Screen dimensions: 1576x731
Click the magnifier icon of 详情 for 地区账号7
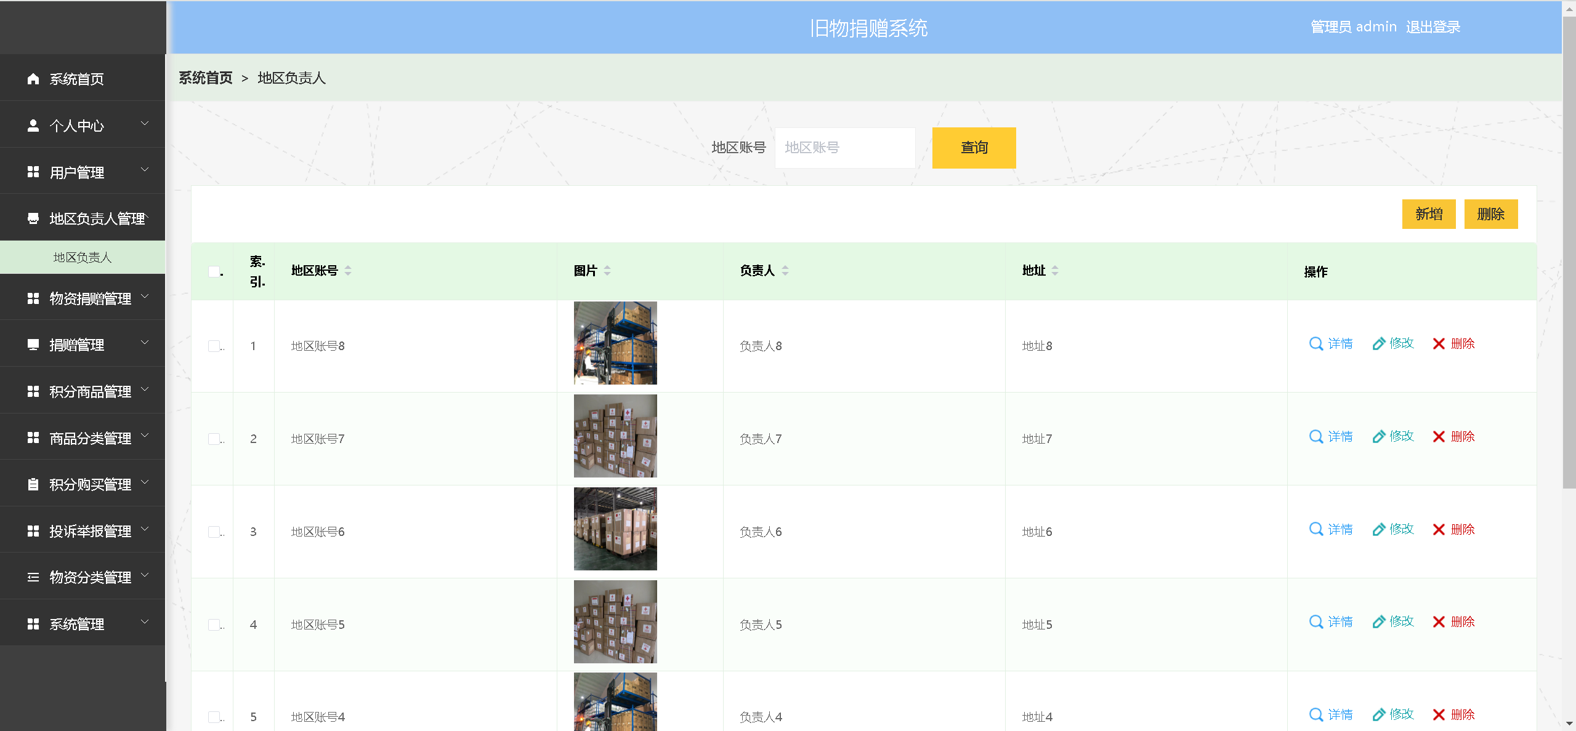pos(1316,436)
